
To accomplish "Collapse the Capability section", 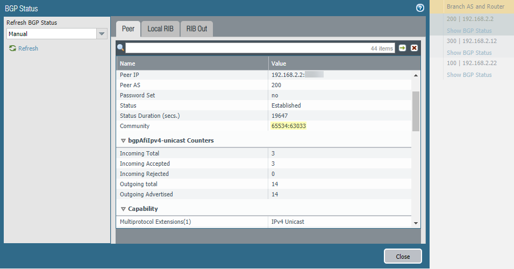I will pos(123,209).
